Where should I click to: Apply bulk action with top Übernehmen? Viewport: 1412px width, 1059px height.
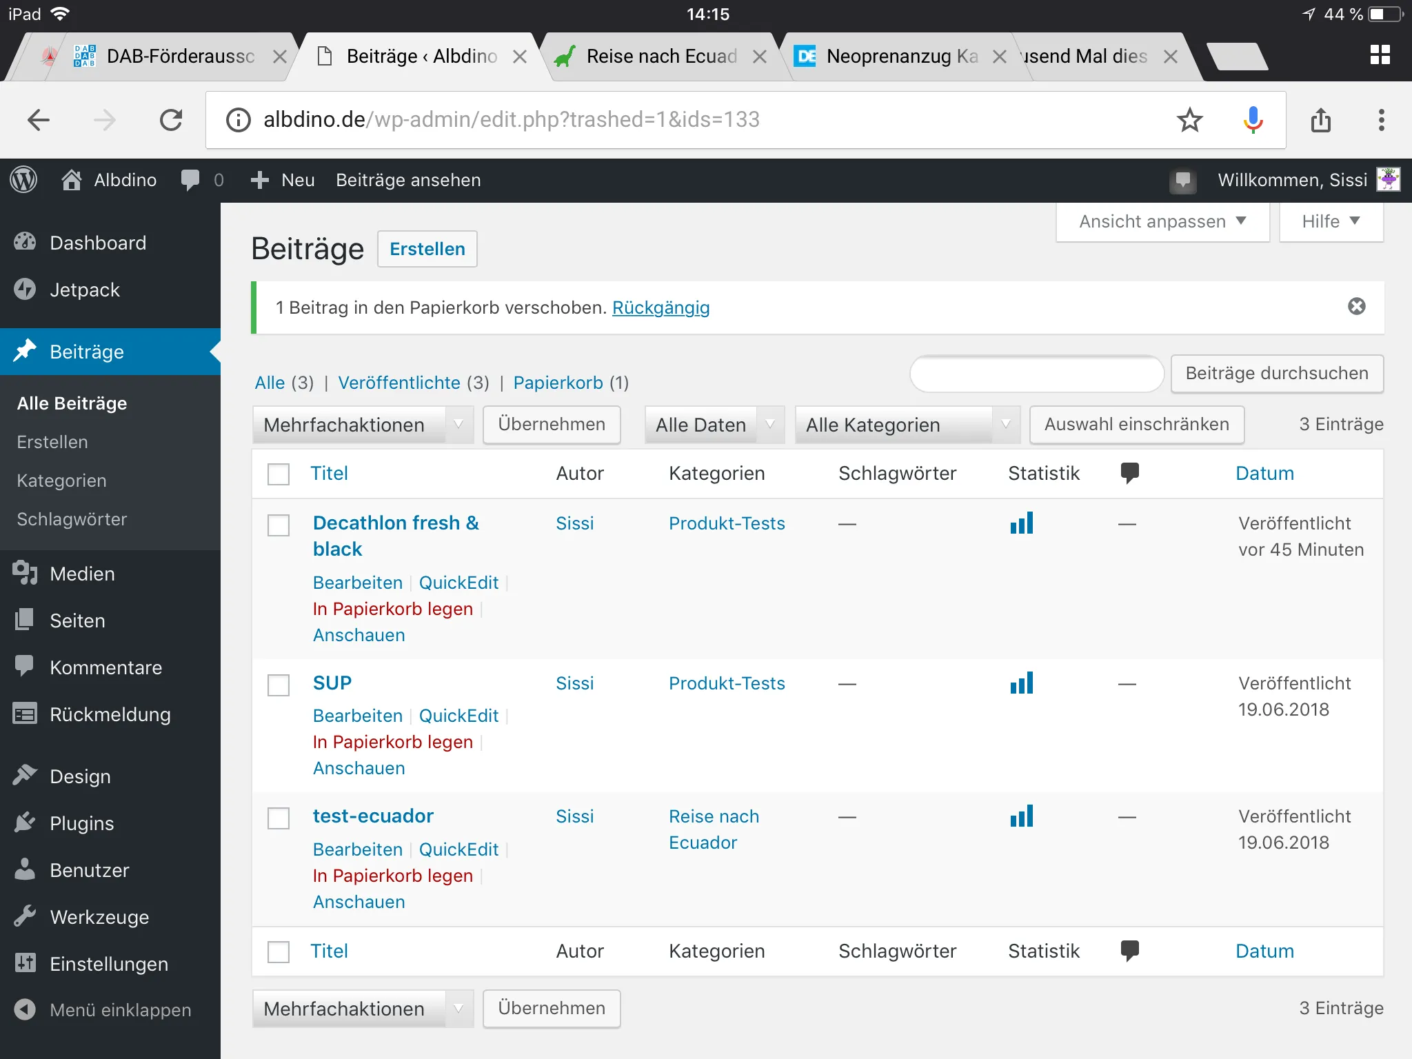552,425
